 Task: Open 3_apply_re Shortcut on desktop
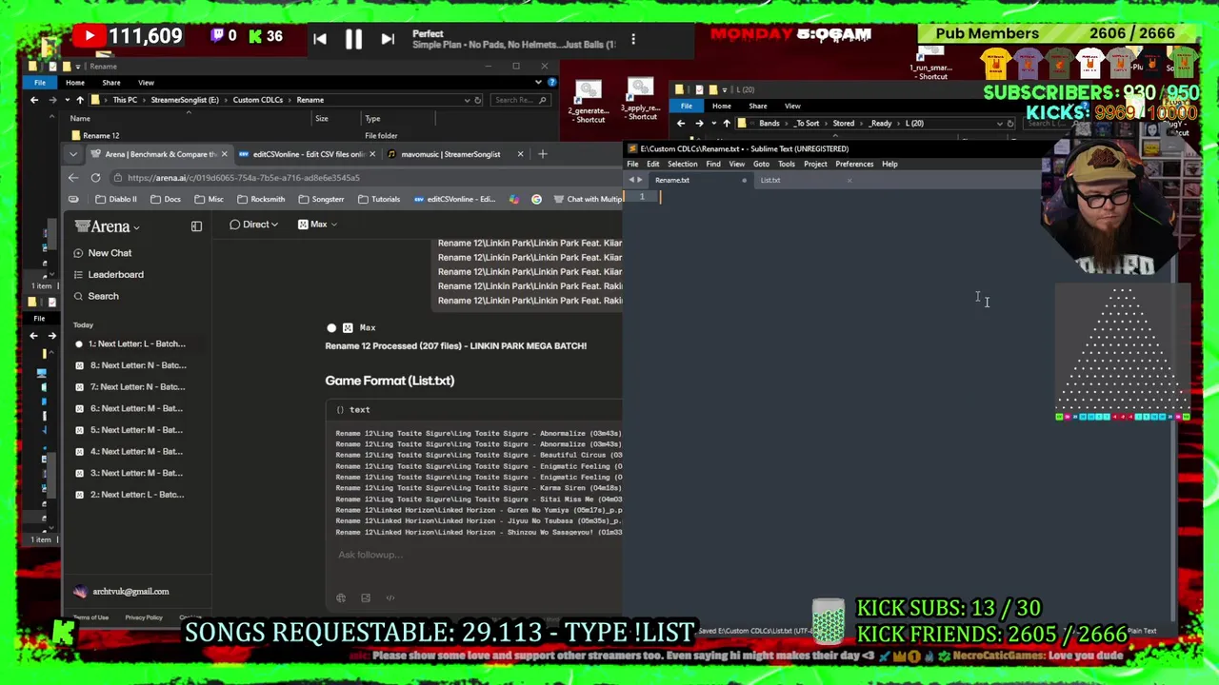641,99
